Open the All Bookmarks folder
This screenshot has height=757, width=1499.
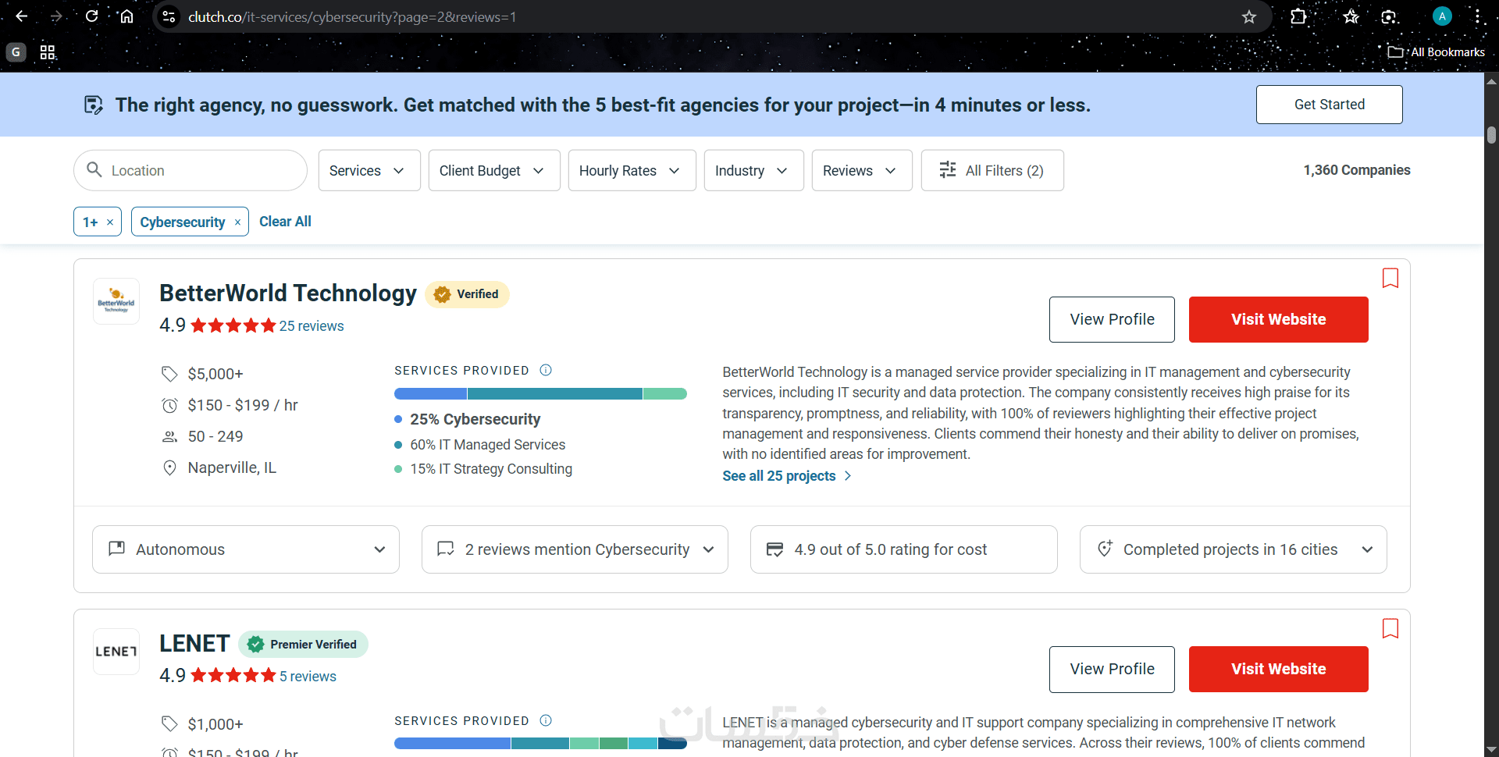[x=1437, y=52]
